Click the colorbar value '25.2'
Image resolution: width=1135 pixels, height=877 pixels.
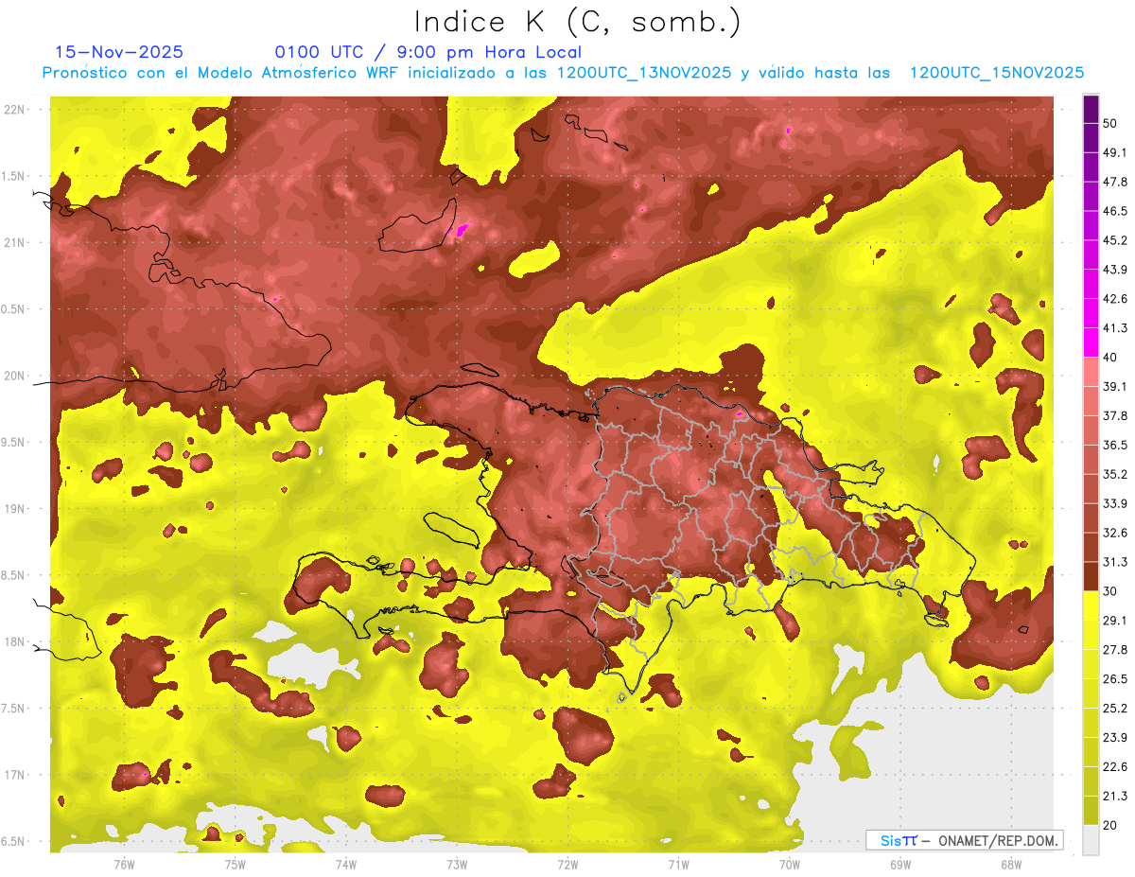pyautogui.click(x=1114, y=709)
